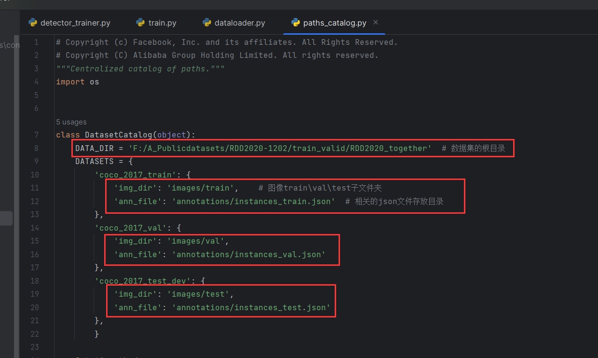
Task: Click line number 19 in the gutter
Action: (x=34, y=294)
